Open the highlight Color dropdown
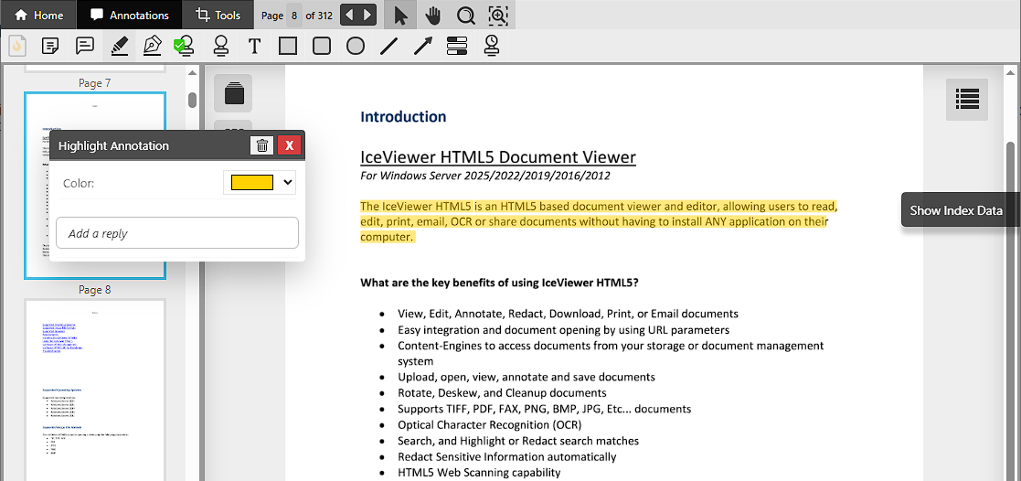The height and width of the screenshot is (481, 1021). pyautogui.click(x=261, y=183)
